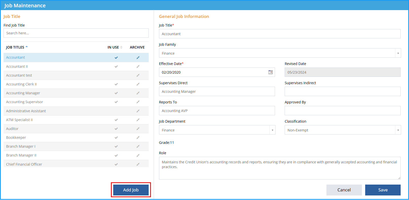The width and height of the screenshot is (409, 200).
Task: Click the Add Job button
Action: point(131,190)
